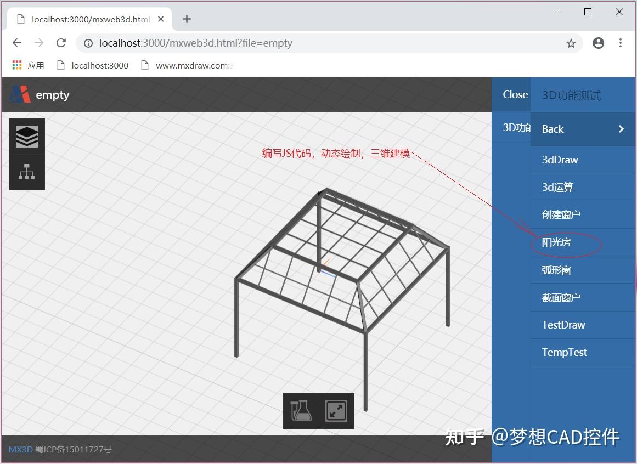Image resolution: width=637 pixels, height=464 pixels.
Task: Toggle fullscreen with the expand arrows icon
Action: (336, 410)
